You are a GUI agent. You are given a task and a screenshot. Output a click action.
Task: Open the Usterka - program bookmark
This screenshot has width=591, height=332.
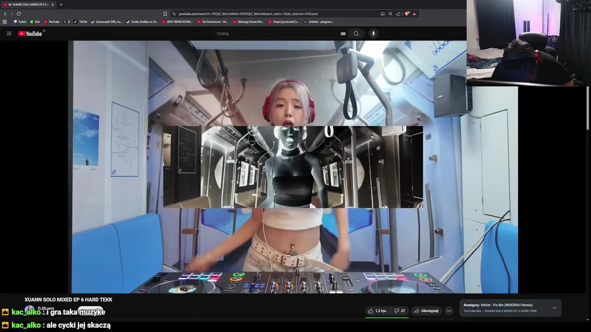319,22
